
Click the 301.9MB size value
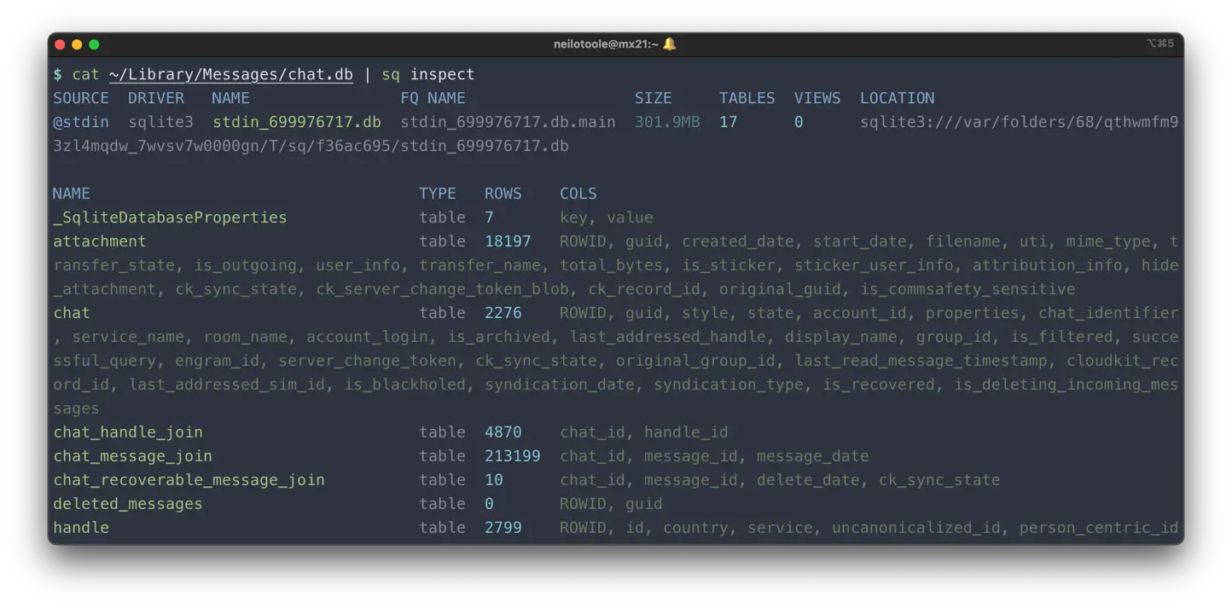[x=667, y=122]
